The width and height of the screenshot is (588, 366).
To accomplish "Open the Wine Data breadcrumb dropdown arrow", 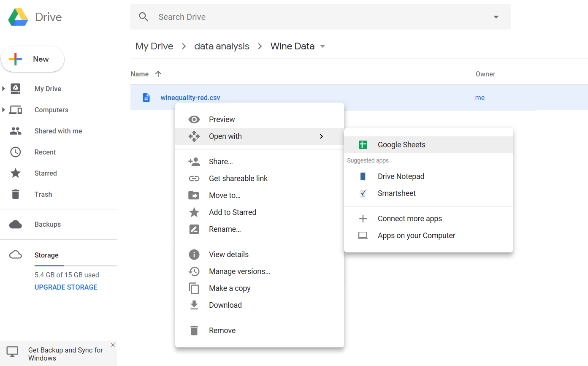I will [322, 46].
